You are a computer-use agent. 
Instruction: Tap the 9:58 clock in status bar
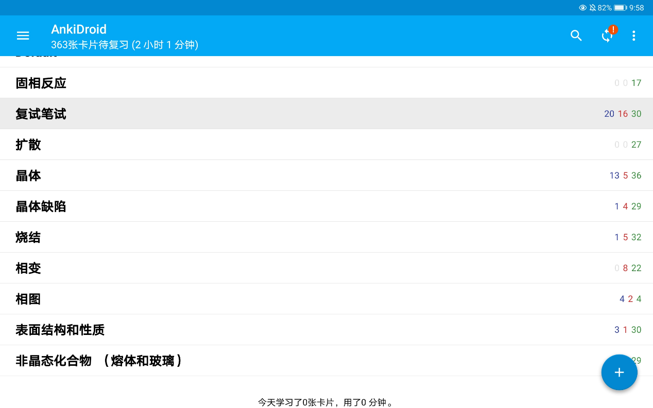coord(637,8)
